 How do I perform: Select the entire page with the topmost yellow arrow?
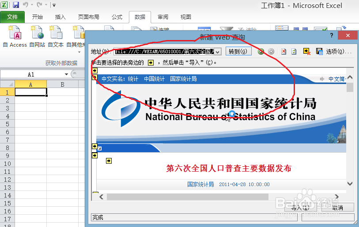pyautogui.click(x=95, y=71)
